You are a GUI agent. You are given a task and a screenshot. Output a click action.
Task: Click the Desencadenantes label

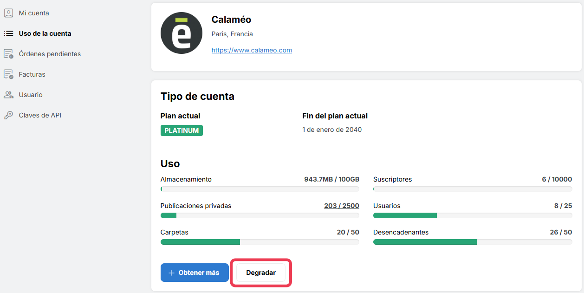401,232
